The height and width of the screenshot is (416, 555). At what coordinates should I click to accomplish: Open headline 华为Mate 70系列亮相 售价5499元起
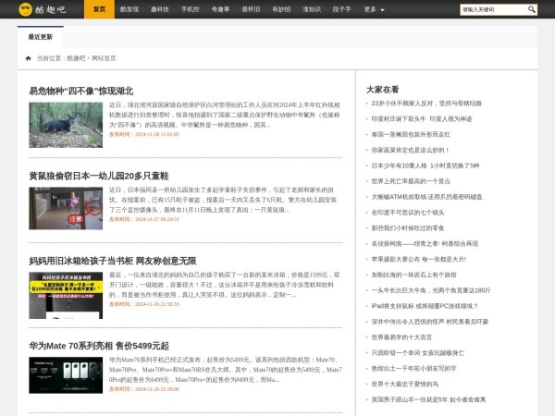98,346
